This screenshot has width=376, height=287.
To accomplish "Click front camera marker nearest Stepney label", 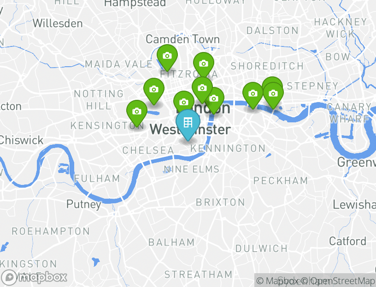I will pos(273,95).
